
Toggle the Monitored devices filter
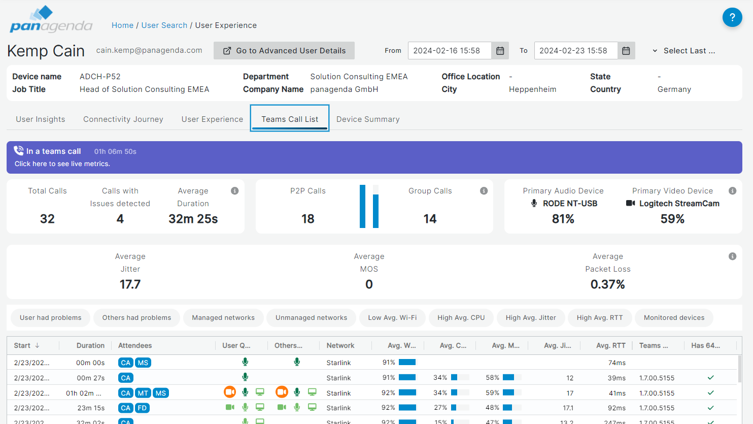pyautogui.click(x=674, y=318)
